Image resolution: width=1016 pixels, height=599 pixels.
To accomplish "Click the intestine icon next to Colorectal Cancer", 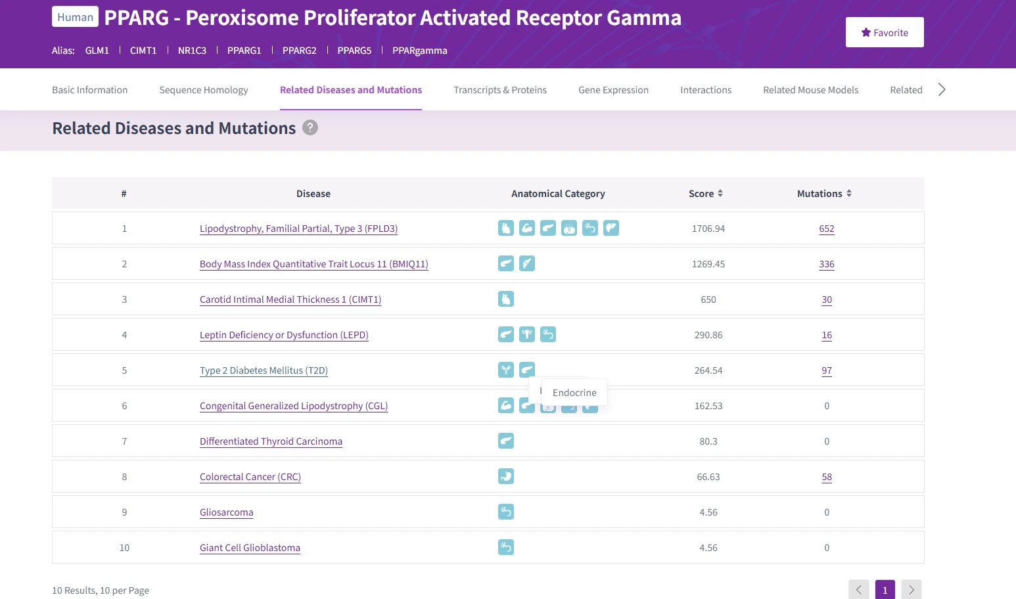I will (505, 476).
